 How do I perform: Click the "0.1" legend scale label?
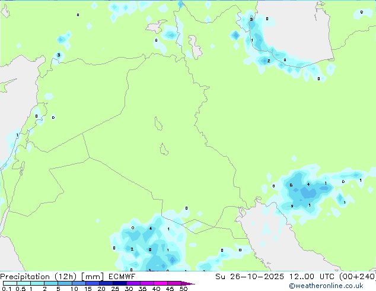pyautogui.click(x=6, y=289)
